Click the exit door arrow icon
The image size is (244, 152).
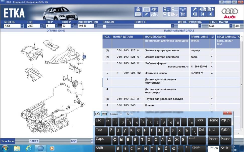pos(195,15)
